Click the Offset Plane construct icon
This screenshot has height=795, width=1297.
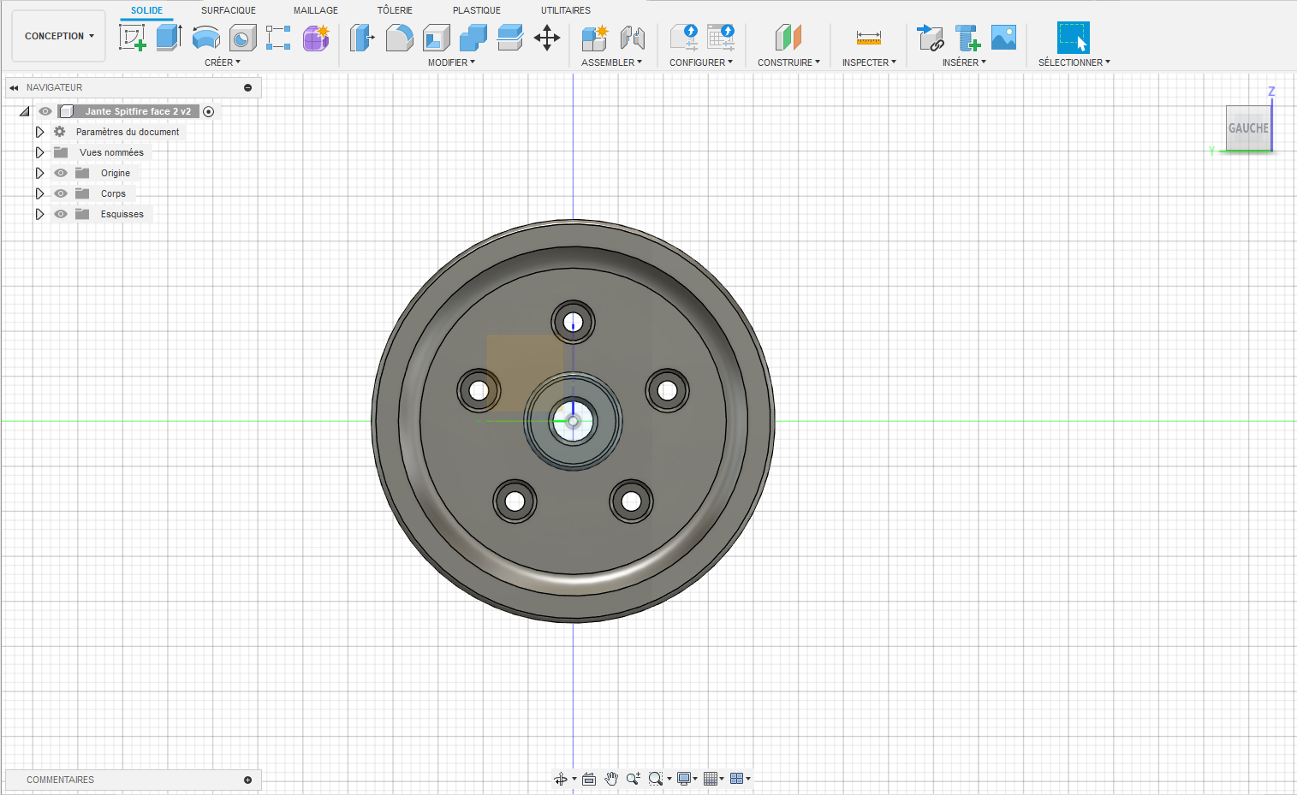click(788, 38)
